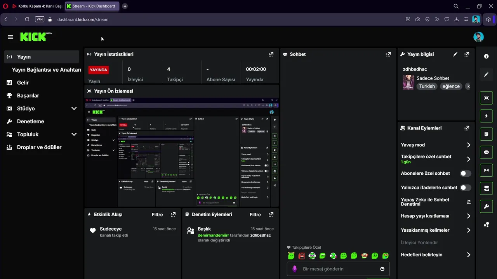
Task: Pop out the Sohbet chat panel
Action: tap(388, 54)
